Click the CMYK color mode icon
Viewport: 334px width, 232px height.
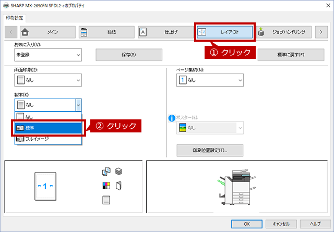(106, 186)
